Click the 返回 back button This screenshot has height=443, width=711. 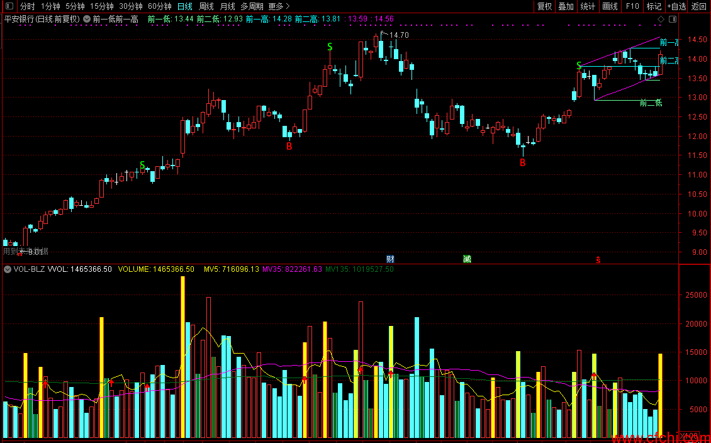(x=699, y=6)
